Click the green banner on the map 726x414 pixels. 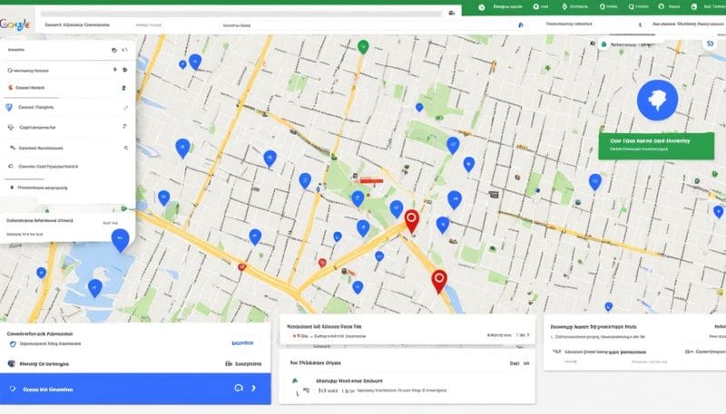656,146
